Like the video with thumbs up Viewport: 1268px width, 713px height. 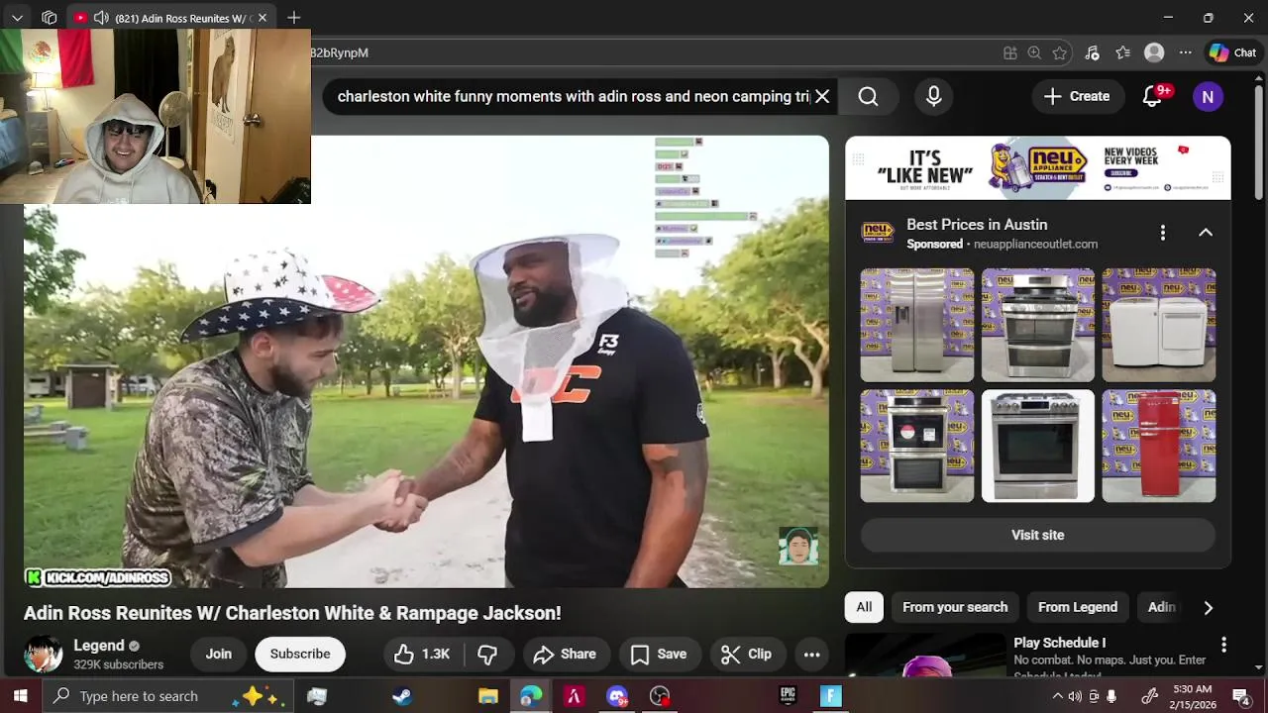(422, 654)
